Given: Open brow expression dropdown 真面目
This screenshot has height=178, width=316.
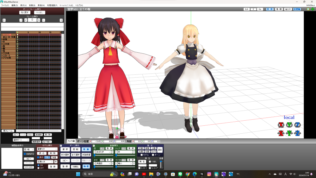Looking at the screenshot, I should tap(103, 163).
